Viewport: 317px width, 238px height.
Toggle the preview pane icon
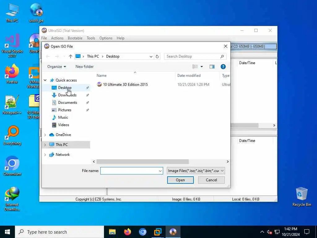click(x=212, y=67)
